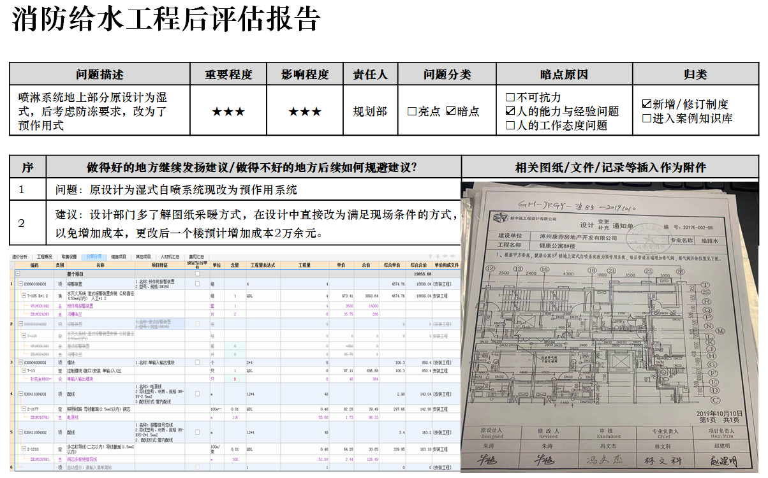Screen dimensions: 768x478
Task: Collapse the 2-1177 quota node
Action: point(24,409)
